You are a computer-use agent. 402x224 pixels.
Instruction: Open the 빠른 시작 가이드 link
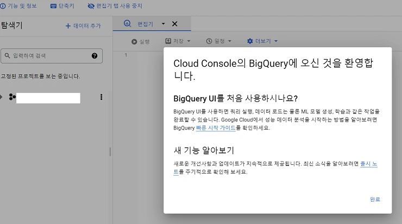[216, 128]
